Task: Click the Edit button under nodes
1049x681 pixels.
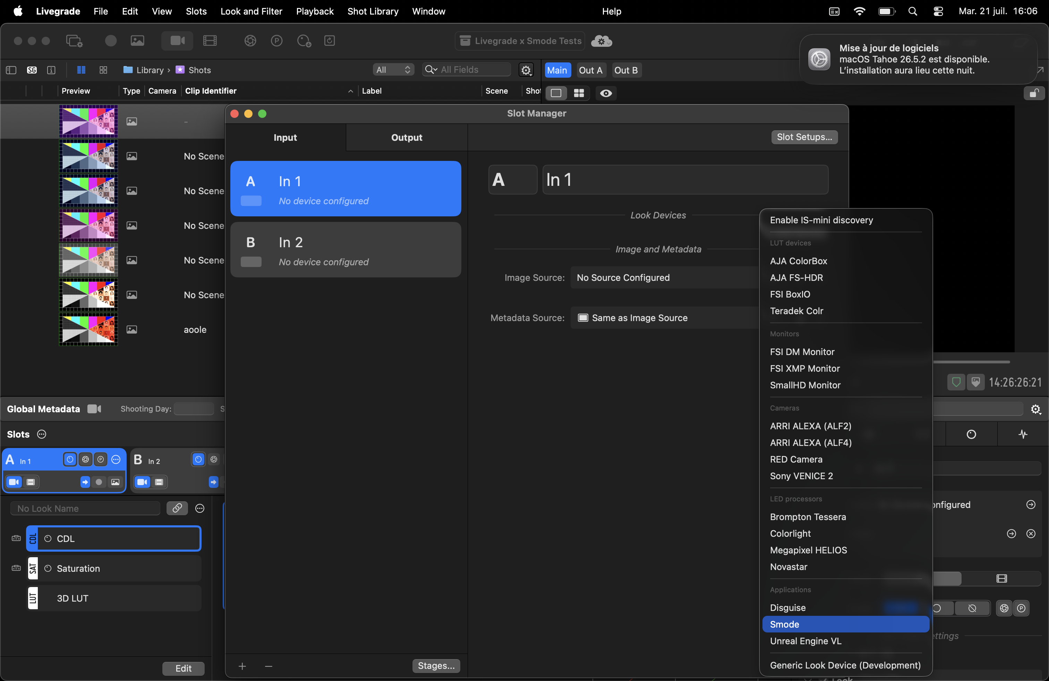Action: pos(184,668)
